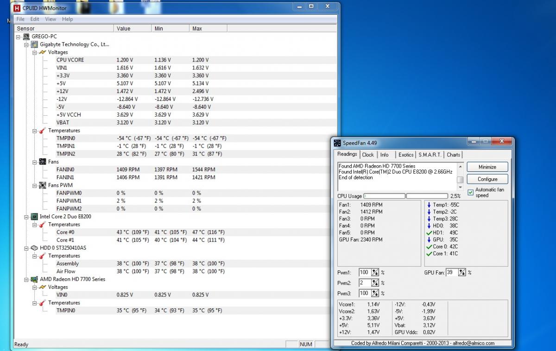Click the Minimize button in SpeedFan
The width and height of the screenshot is (556, 351).
(487, 167)
